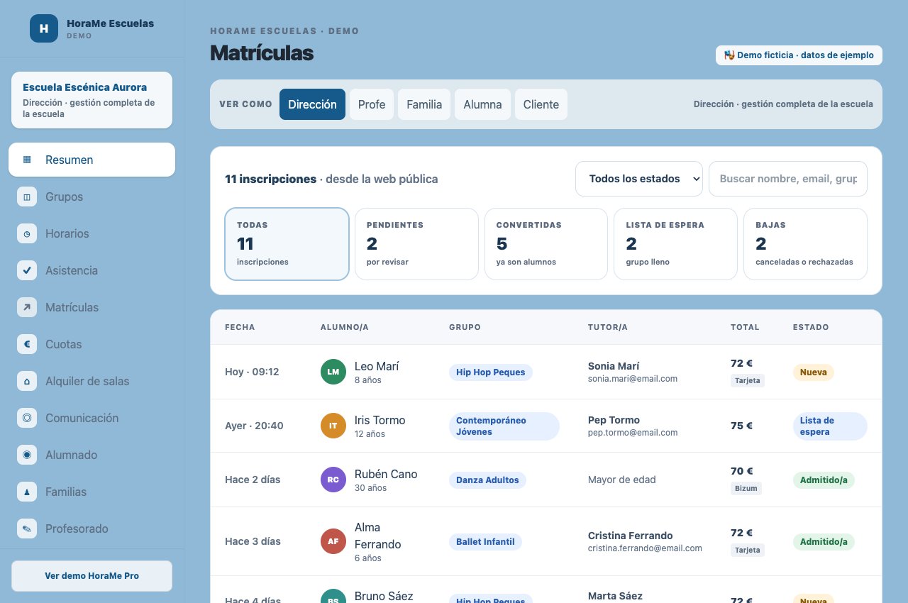The image size is (908, 603).
Task: Click the Buscar nombre, email search field
Action: 788,179
